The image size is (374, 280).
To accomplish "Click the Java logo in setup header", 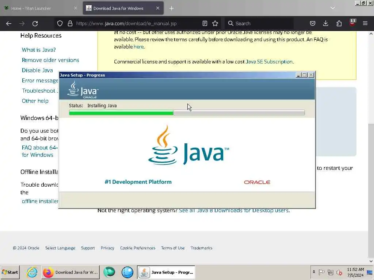I will [83, 90].
